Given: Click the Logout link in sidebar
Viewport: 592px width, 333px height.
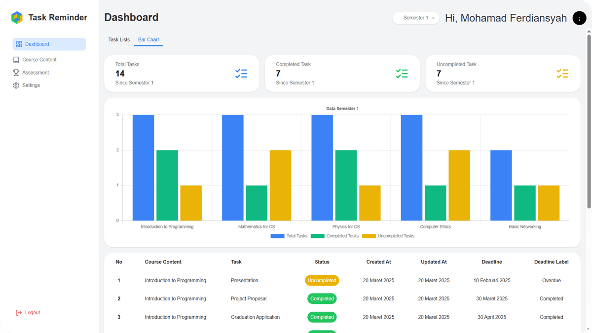Looking at the screenshot, I should 28,313.
